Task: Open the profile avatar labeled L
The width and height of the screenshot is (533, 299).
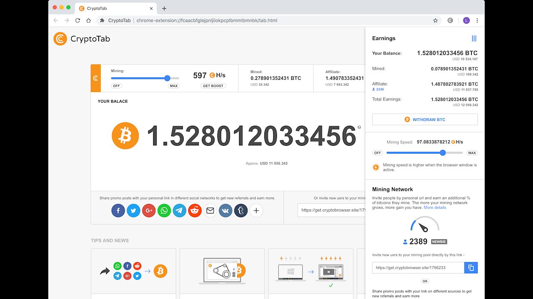Action: click(466, 20)
